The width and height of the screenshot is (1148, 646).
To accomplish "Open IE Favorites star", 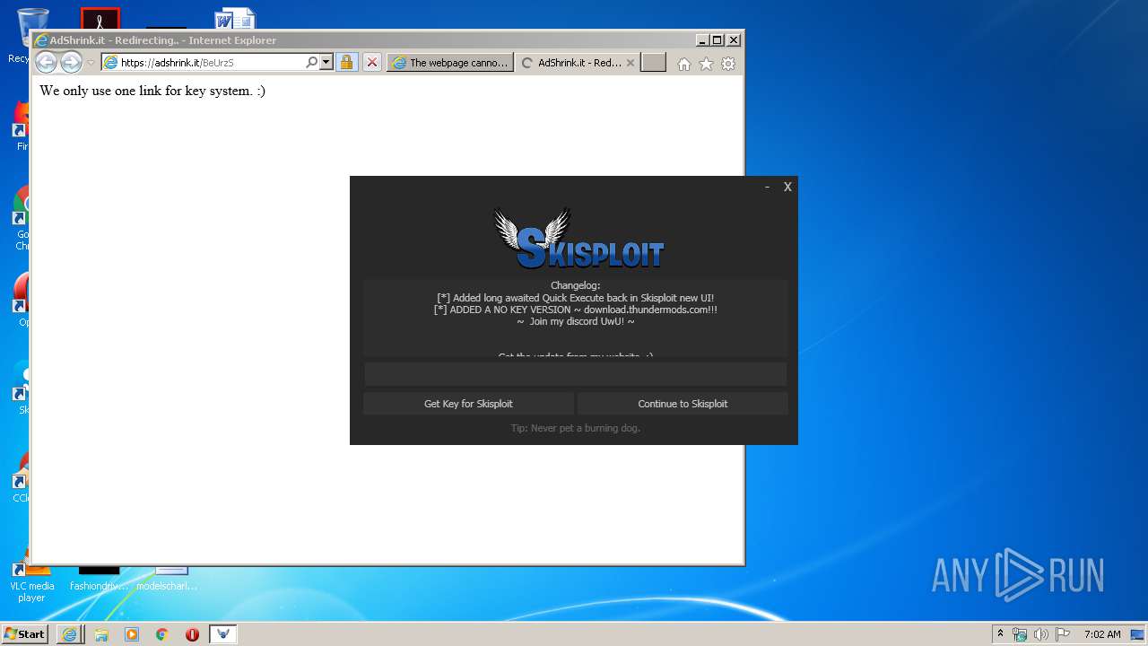I will [706, 64].
